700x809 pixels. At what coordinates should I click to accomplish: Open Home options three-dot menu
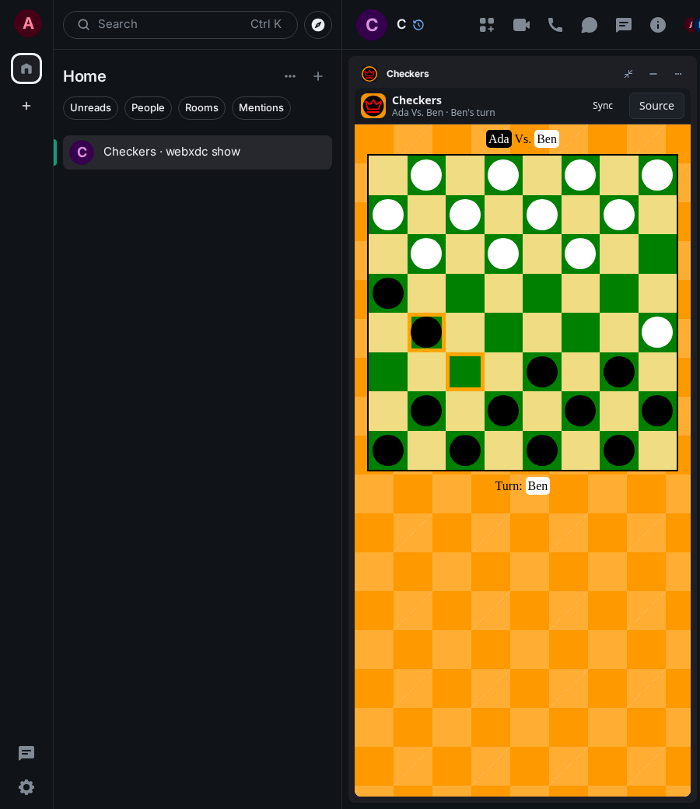click(290, 76)
